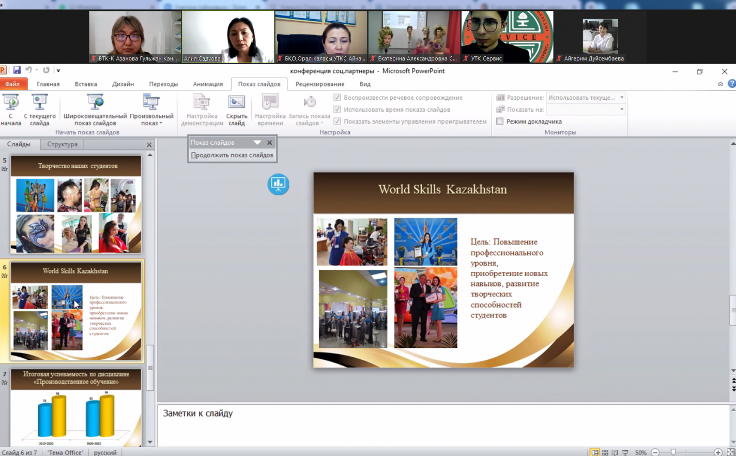Open Показ слайдов floating toolbar dropdown arrow

[257, 142]
